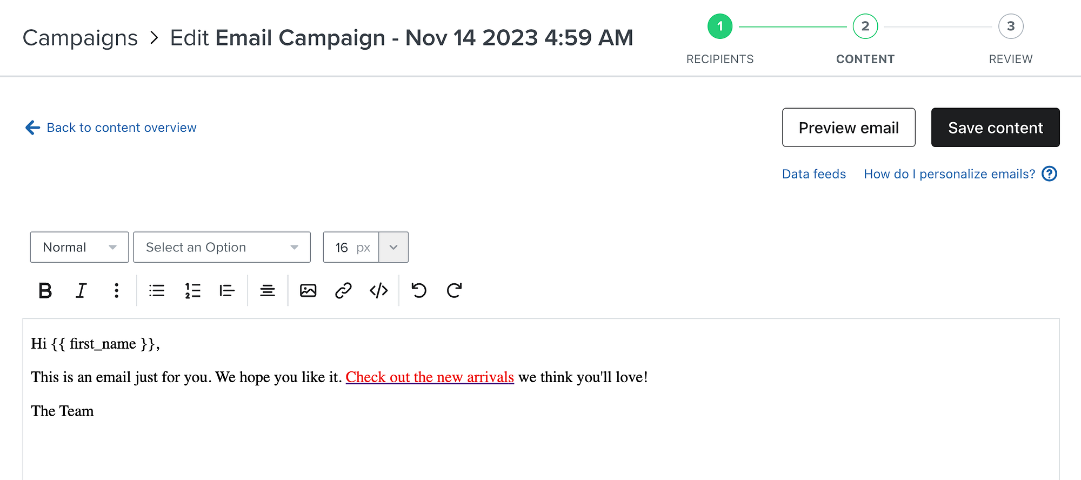Open the overflow formatting options menu

116,291
